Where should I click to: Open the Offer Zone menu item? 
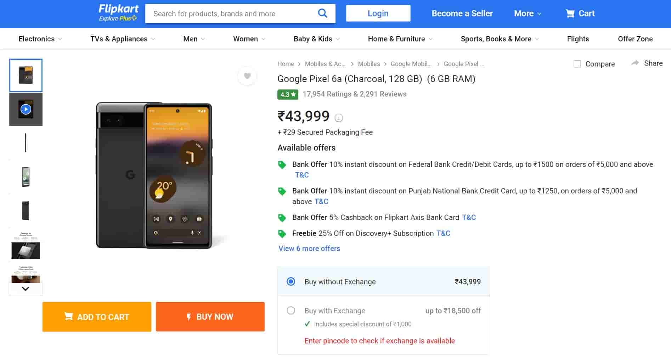[635, 39]
